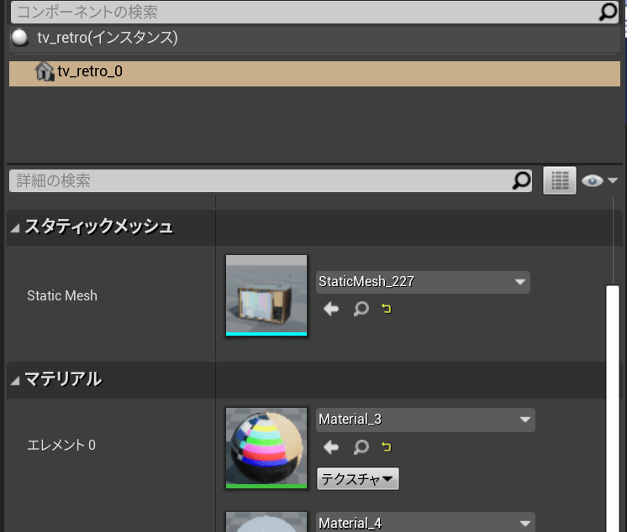Open the property matrix grid button
This screenshot has width=627, height=532.
pos(560,180)
